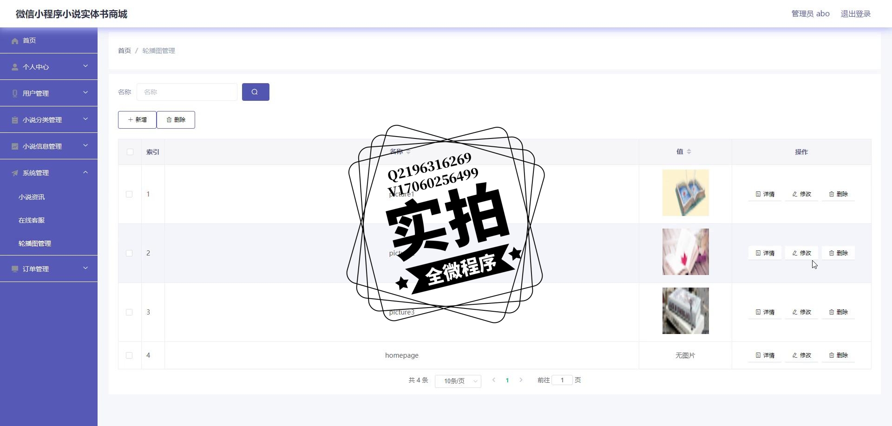
Task: Open picture1 book thumbnail
Action: [x=685, y=193]
